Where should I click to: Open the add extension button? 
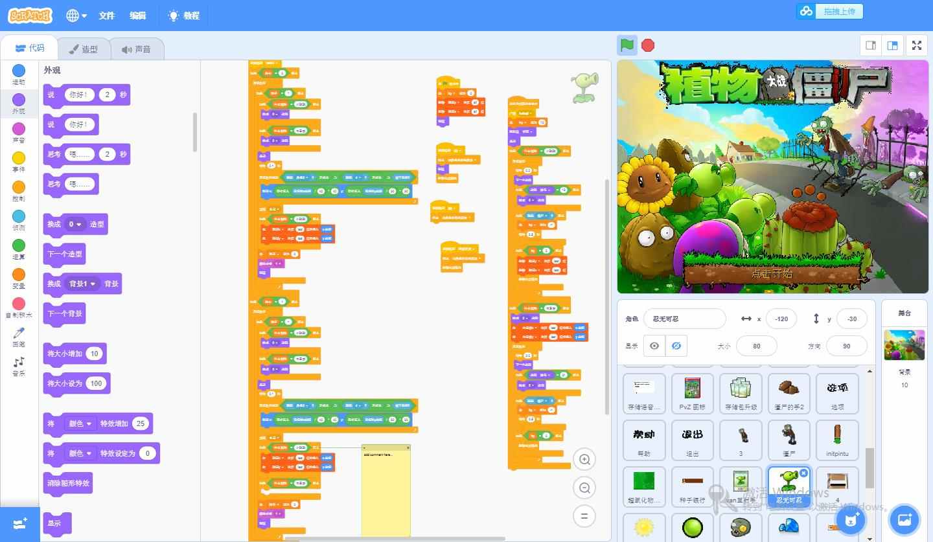pos(19,524)
